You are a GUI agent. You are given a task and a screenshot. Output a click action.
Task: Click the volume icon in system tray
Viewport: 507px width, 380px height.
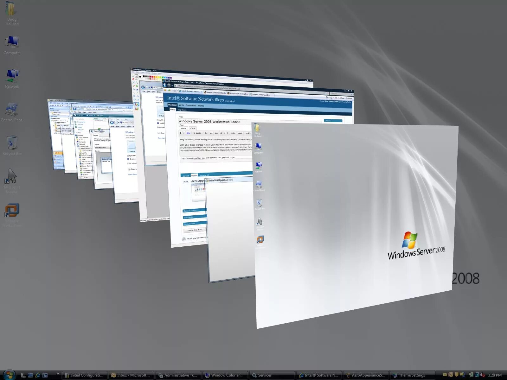pos(482,375)
